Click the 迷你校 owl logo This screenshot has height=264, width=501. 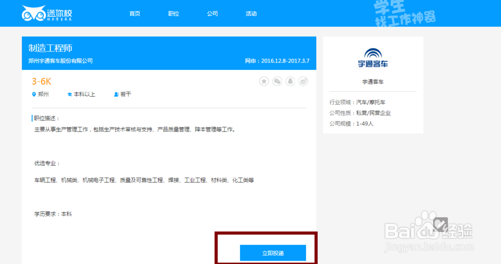point(47,13)
